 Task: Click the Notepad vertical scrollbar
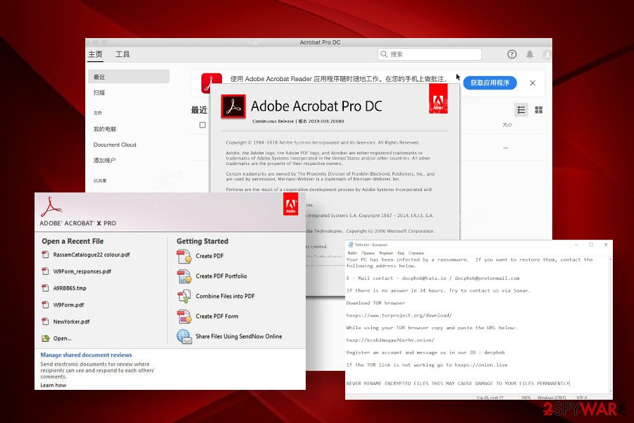coord(610,324)
